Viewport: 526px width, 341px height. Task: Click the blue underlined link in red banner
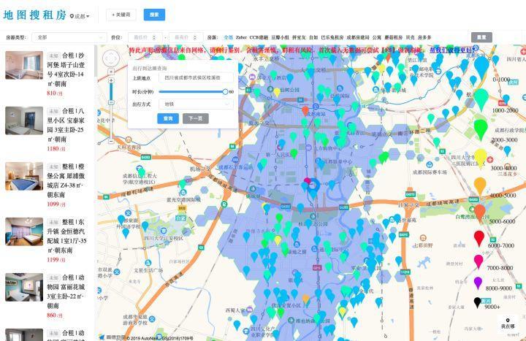pos(452,50)
